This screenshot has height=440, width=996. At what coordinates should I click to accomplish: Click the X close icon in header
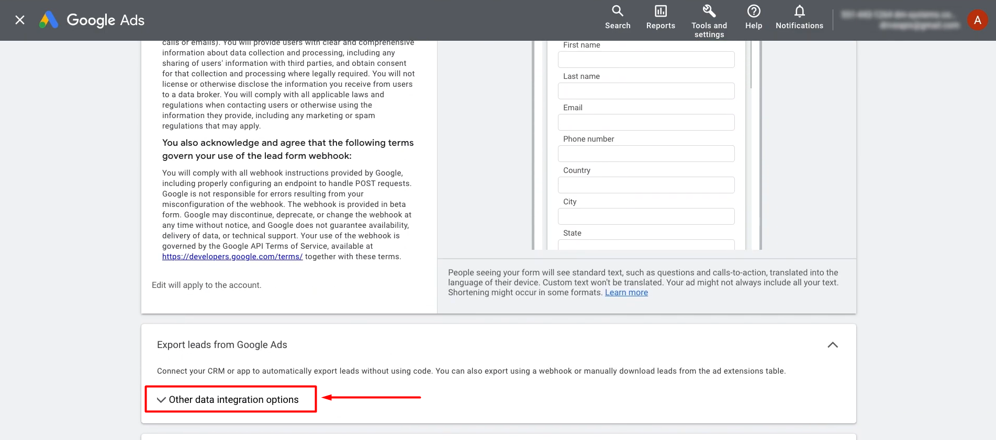pos(20,20)
